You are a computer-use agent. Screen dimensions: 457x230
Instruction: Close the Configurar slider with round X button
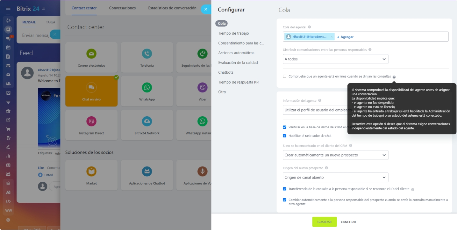click(x=206, y=9)
